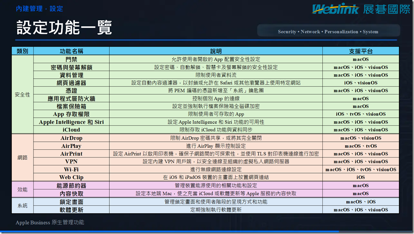The image size is (414, 234).
Task: Click the iOS、tvOS、visionOS platform cell
Action: (361, 114)
